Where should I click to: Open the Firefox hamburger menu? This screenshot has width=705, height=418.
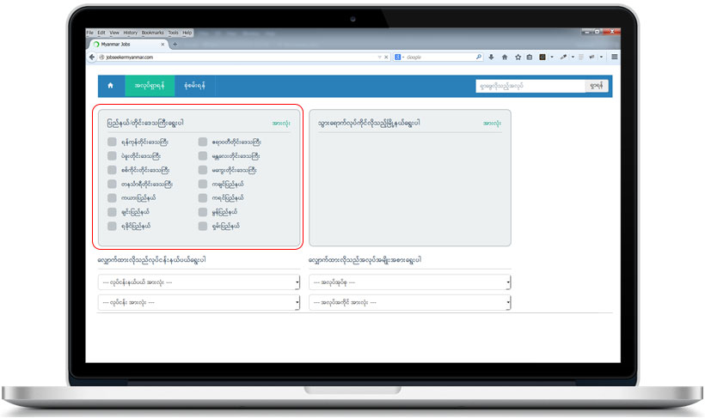pos(614,57)
